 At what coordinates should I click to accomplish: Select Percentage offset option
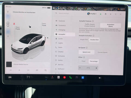click(94, 61)
